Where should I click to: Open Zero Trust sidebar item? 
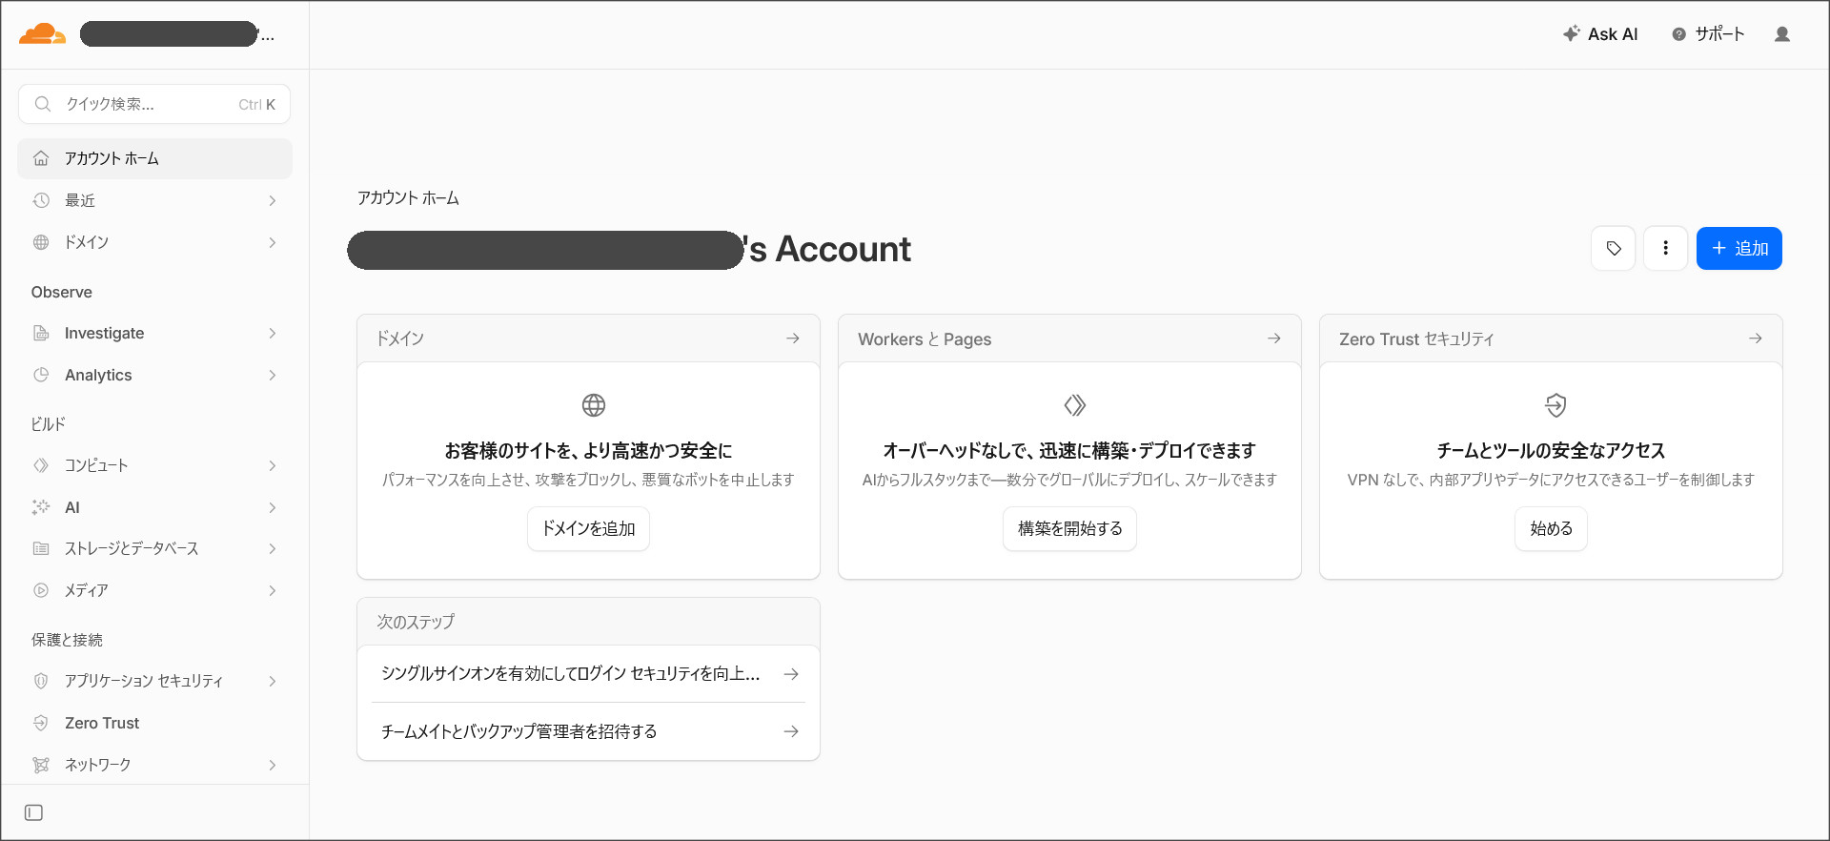tap(154, 723)
